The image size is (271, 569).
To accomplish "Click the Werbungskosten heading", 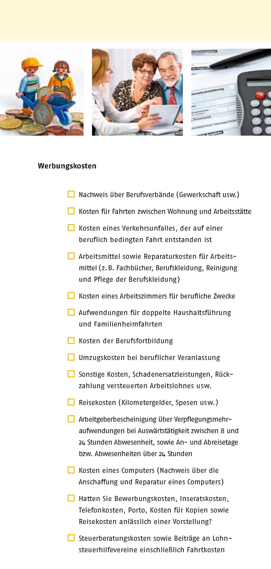I will (x=67, y=166).
